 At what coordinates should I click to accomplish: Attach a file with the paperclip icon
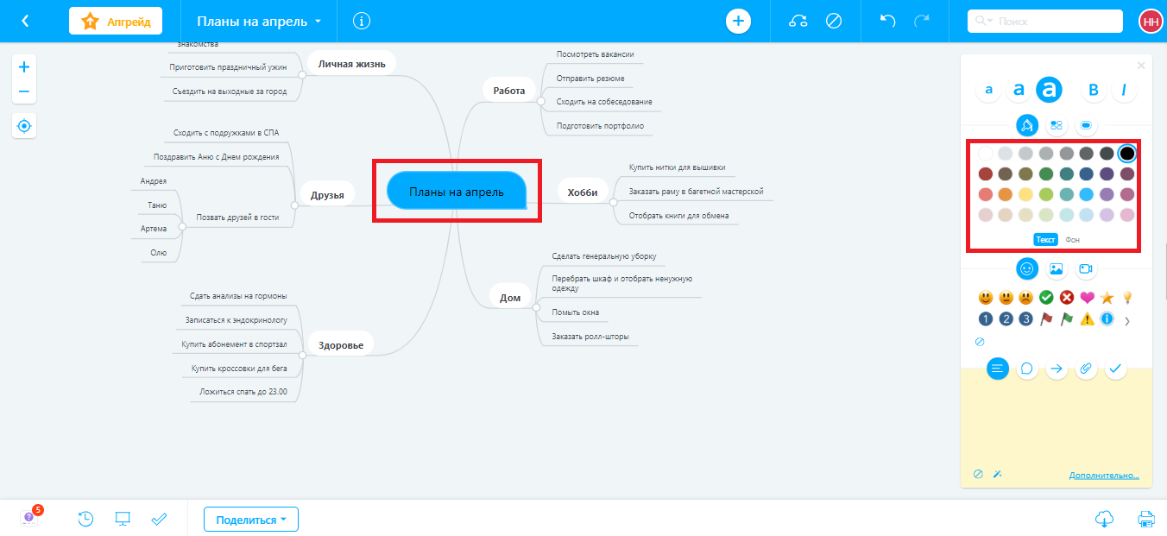tap(1086, 369)
